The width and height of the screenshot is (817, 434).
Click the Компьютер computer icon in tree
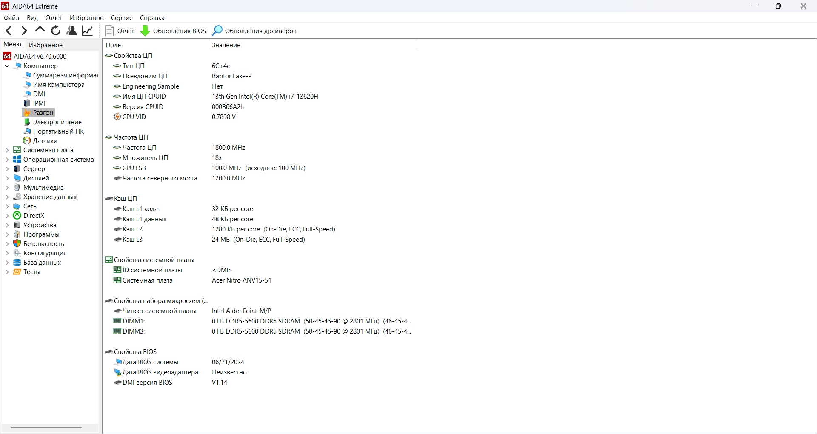coord(17,66)
